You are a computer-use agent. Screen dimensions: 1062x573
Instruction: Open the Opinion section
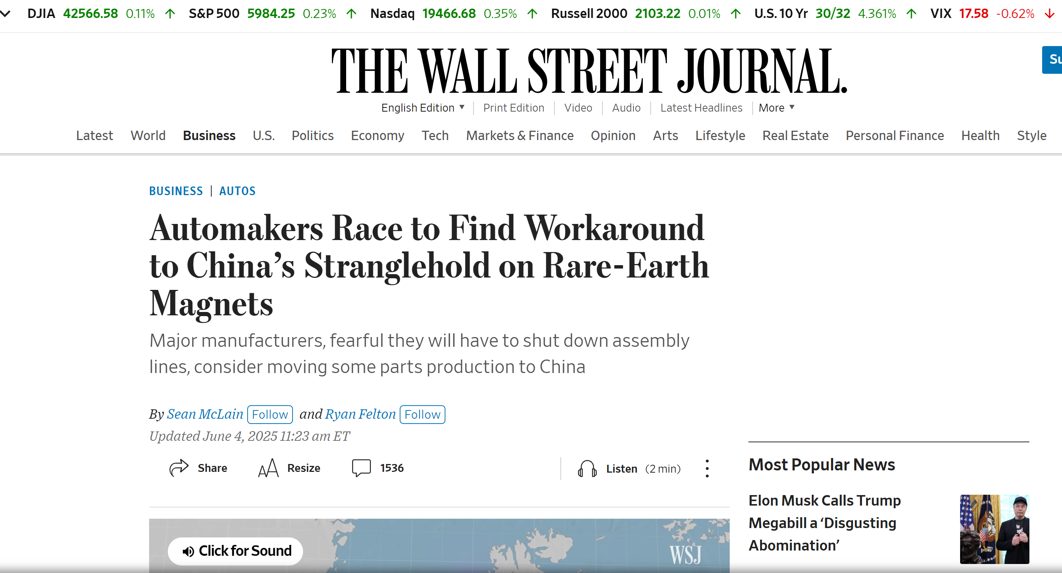[x=613, y=135]
